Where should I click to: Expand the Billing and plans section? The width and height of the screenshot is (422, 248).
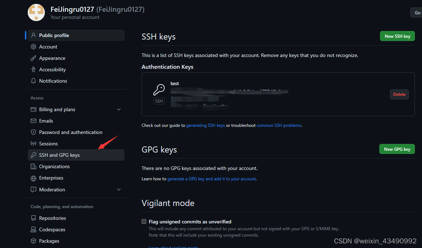pos(119,109)
